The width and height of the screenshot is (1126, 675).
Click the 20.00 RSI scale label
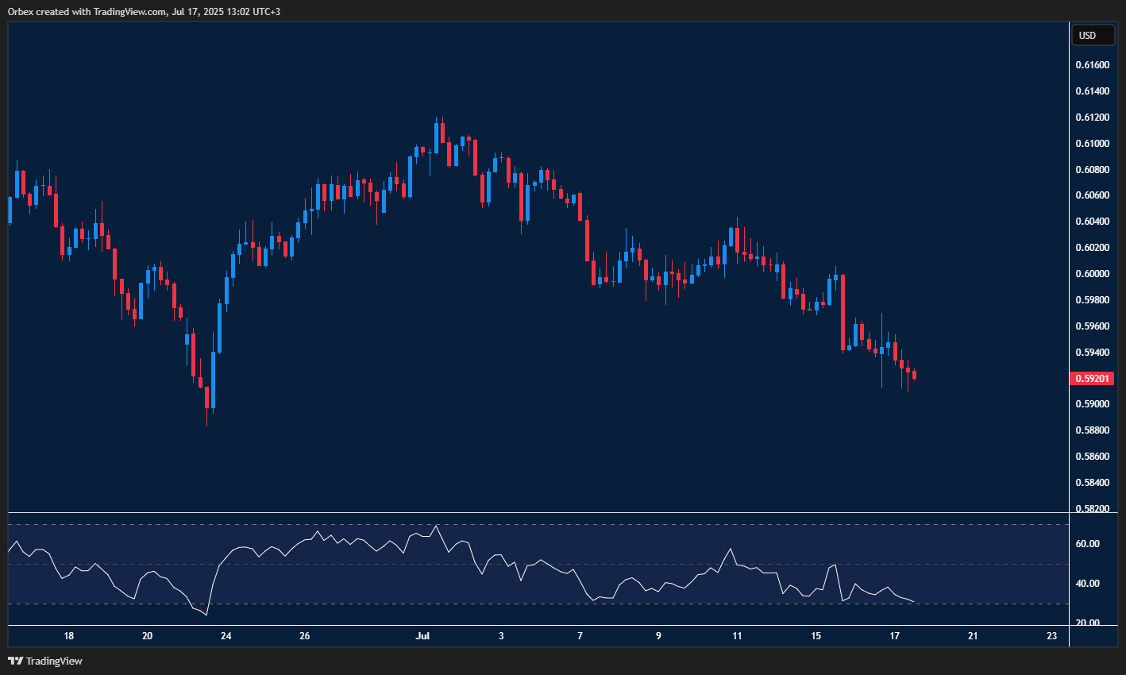[x=1088, y=623]
